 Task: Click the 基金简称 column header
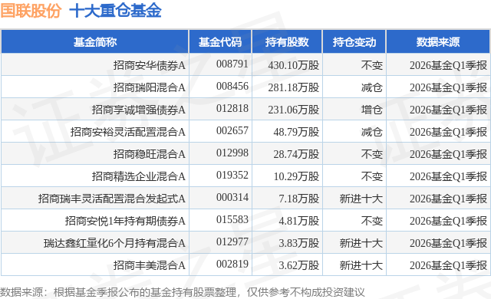click(95, 41)
